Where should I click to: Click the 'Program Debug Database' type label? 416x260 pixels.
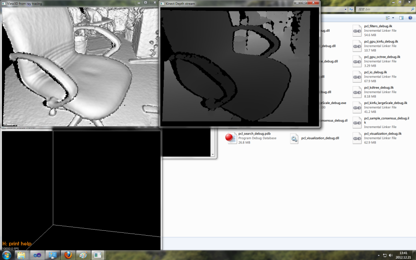(257, 138)
